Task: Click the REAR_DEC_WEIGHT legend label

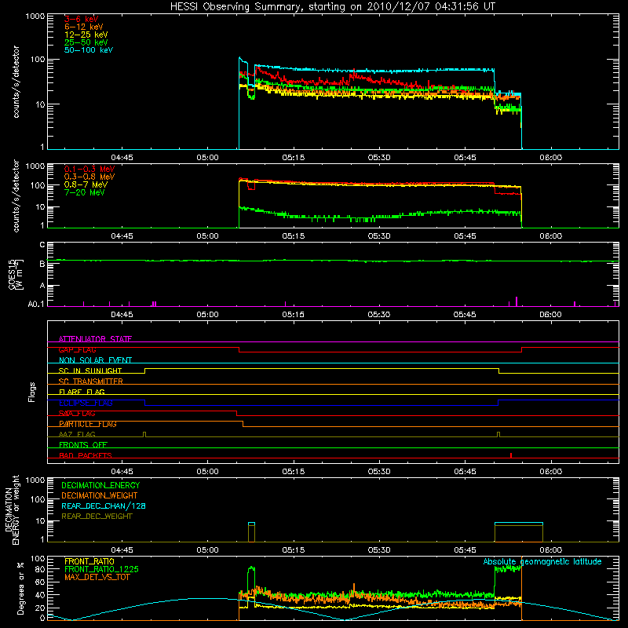Action: pyautogui.click(x=97, y=517)
